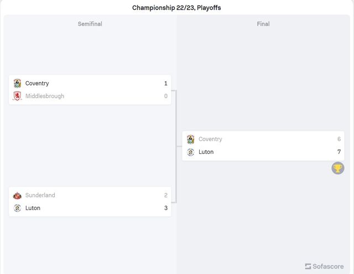
Task: Click Luton's crest in the final match
Action: [x=190, y=152]
